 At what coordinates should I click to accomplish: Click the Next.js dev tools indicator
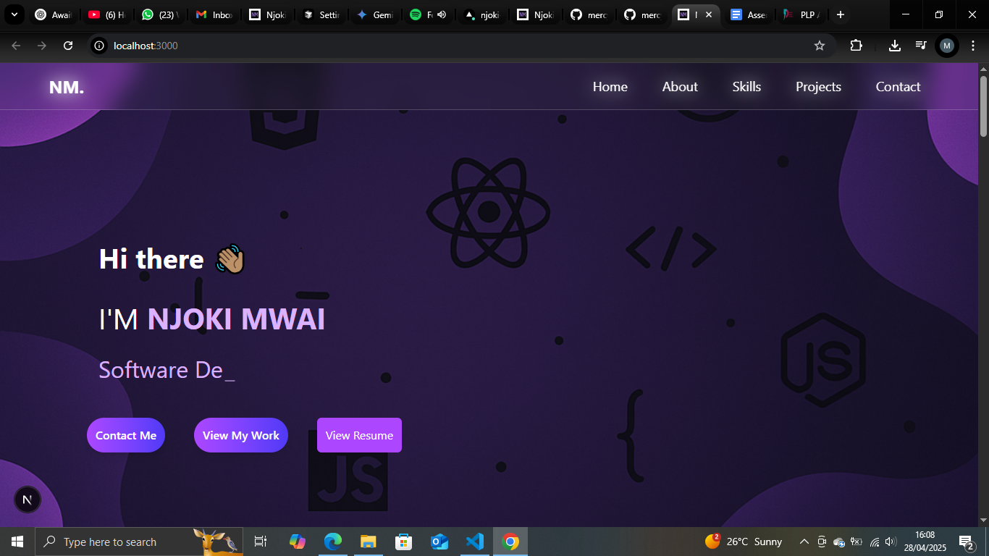coord(28,500)
